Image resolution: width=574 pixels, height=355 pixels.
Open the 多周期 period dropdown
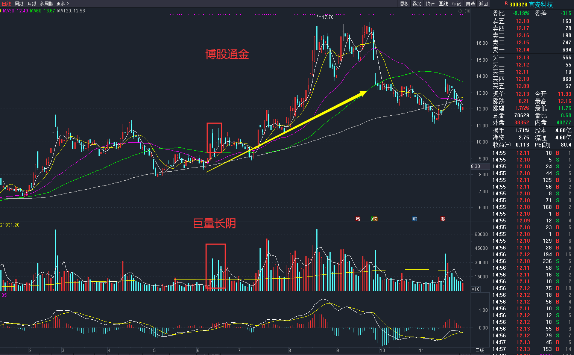[46, 3]
